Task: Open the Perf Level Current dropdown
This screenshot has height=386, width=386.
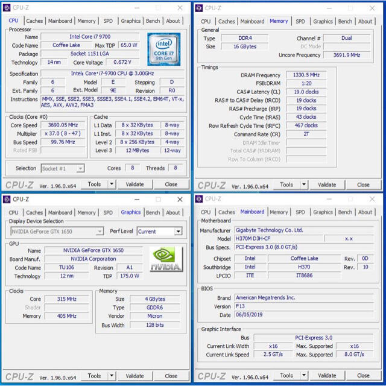Action: tap(179, 232)
